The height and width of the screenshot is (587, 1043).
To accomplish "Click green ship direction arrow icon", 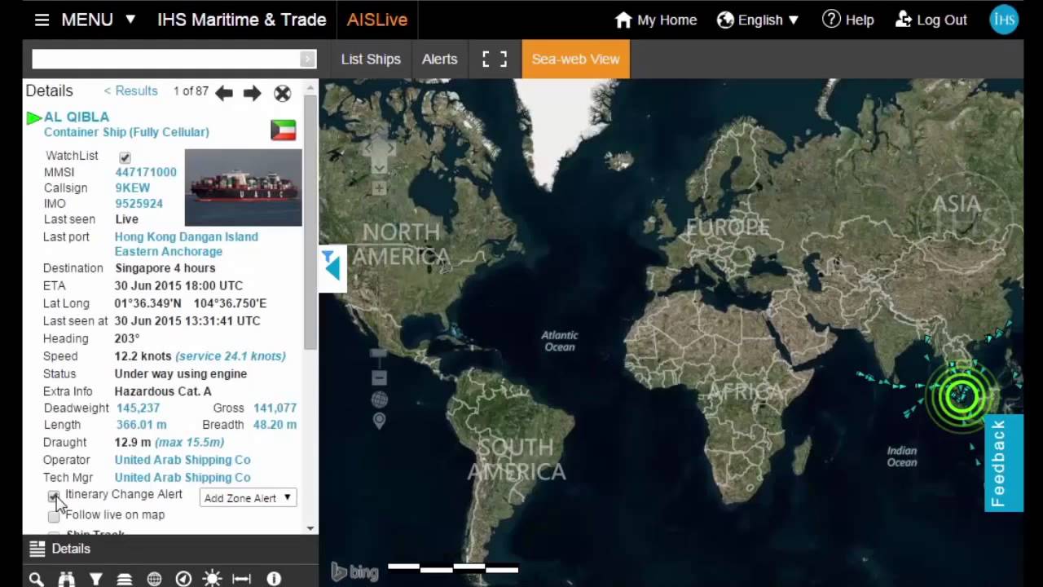I will (33, 118).
